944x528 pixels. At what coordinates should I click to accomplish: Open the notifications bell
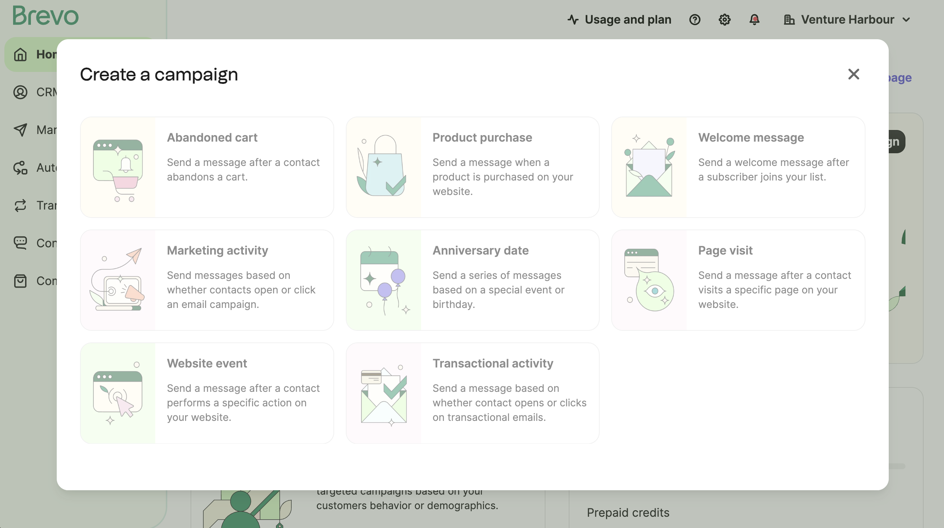pyautogui.click(x=755, y=20)
